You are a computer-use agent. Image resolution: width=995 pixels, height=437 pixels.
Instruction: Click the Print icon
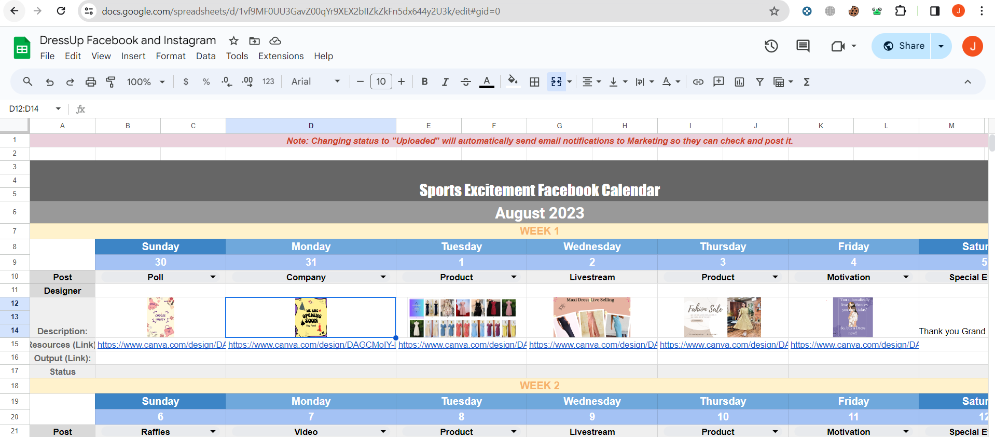[x=91, y=82]
